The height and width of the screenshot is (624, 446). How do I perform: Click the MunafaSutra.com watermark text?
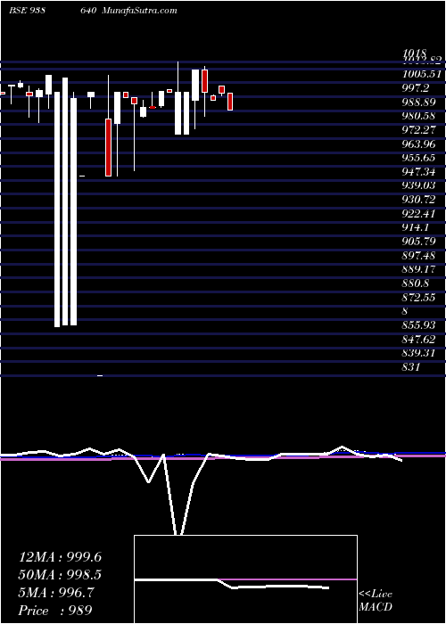[x=139, y=11]
